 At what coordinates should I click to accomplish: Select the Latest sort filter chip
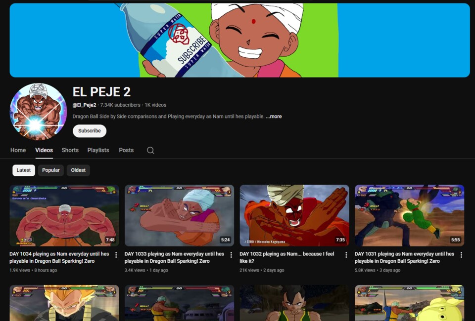24,170
